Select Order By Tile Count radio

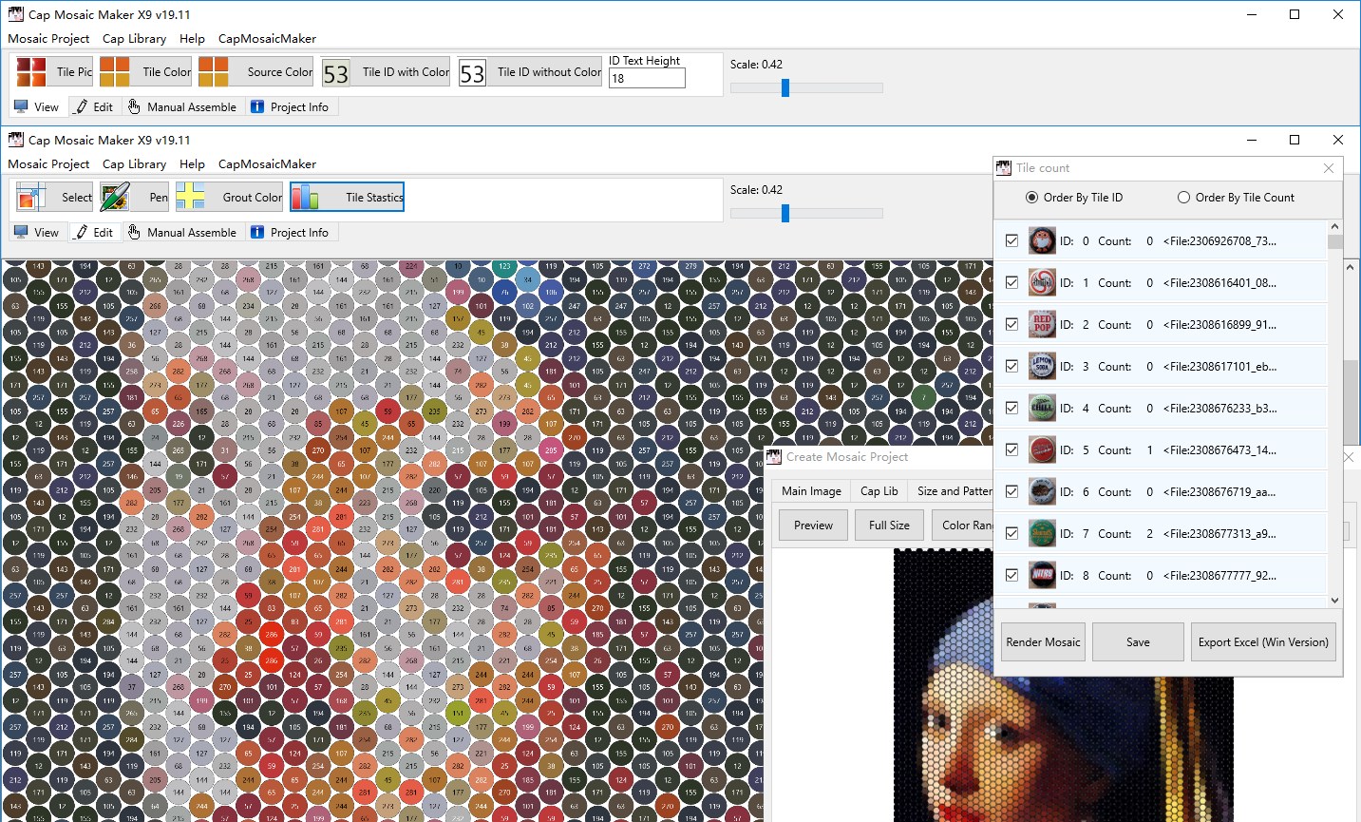[x=1236, y=198]
